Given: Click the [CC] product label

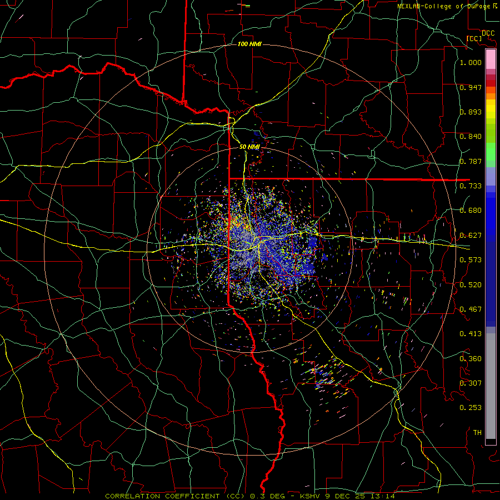Looking at the screenshot, I should tap(474, 38).
